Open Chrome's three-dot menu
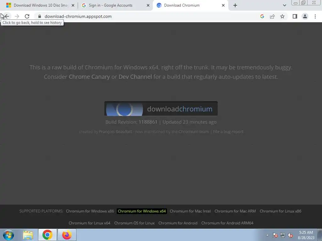Screen dimensions: 322x241 point(315,16)
